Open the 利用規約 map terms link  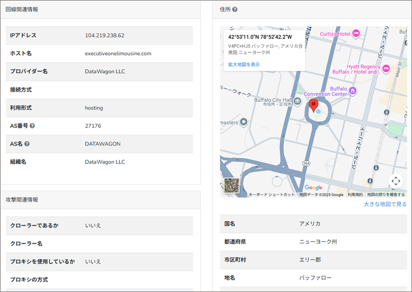coord(355,195)
